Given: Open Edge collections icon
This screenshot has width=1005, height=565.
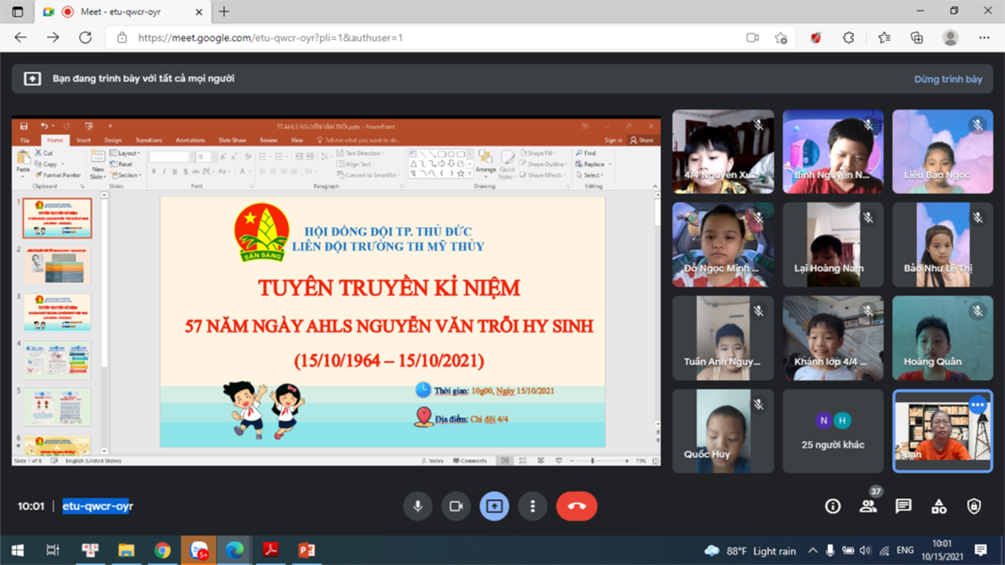Looking at the screenshot, I should (917, 38).
